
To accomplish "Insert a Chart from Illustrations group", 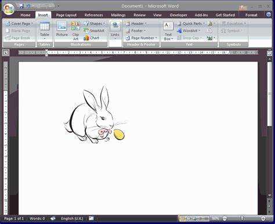I will click(x=92, y=38).
